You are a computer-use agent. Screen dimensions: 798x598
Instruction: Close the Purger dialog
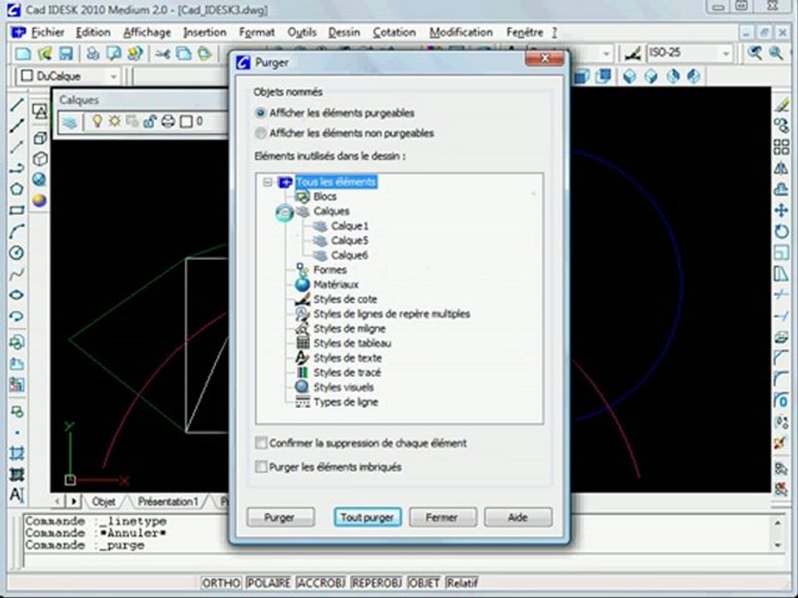point(544,58)
